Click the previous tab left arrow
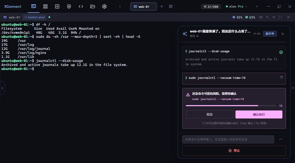The image size is (295, 163). 120,6
